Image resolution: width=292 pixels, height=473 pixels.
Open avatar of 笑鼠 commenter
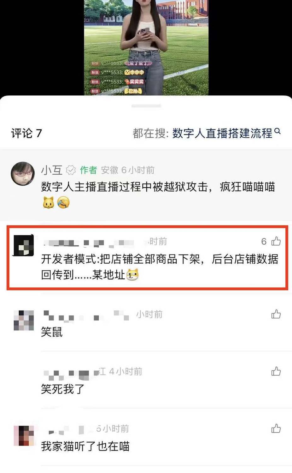[x=24, y=320]
